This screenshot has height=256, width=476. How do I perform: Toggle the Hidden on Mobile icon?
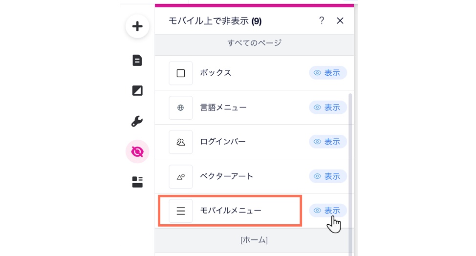click(x=137, y=152)
